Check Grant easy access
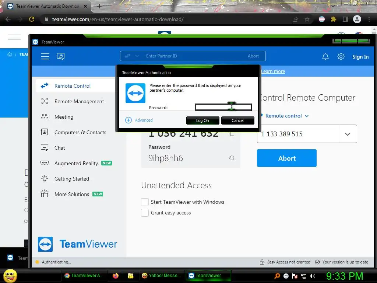The image size is (377, 283). [145, 213]
